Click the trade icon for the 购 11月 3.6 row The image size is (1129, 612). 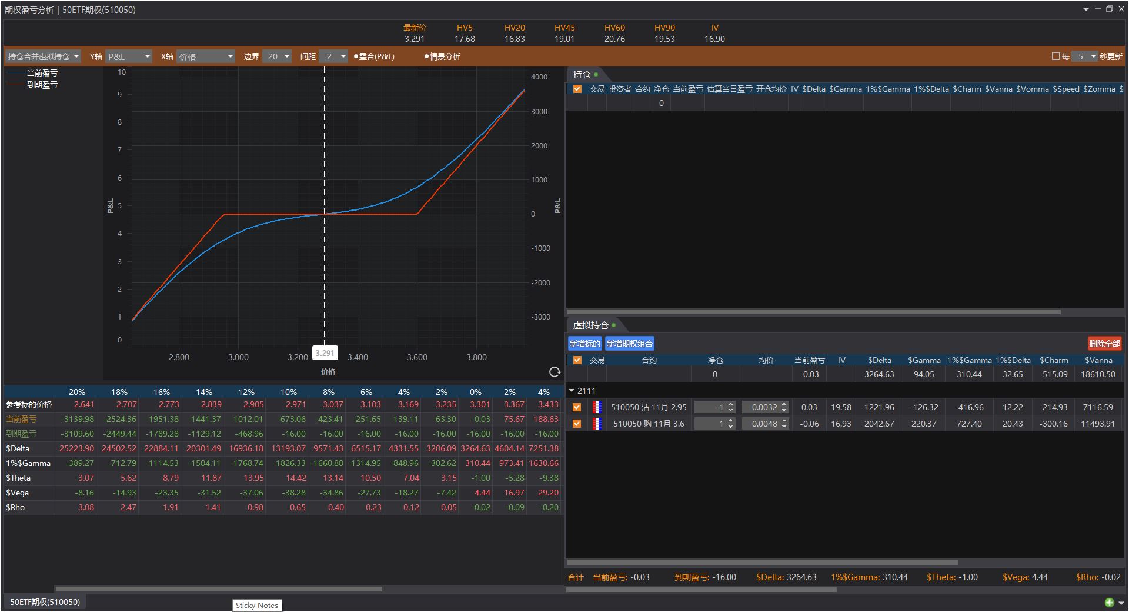pos(597,424)
